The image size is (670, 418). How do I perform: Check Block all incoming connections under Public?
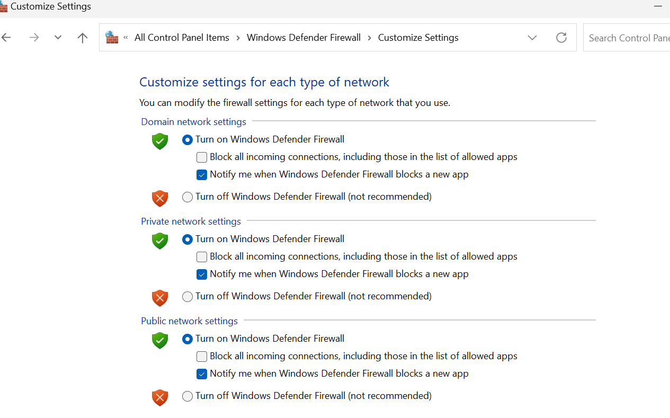(202, 357)
